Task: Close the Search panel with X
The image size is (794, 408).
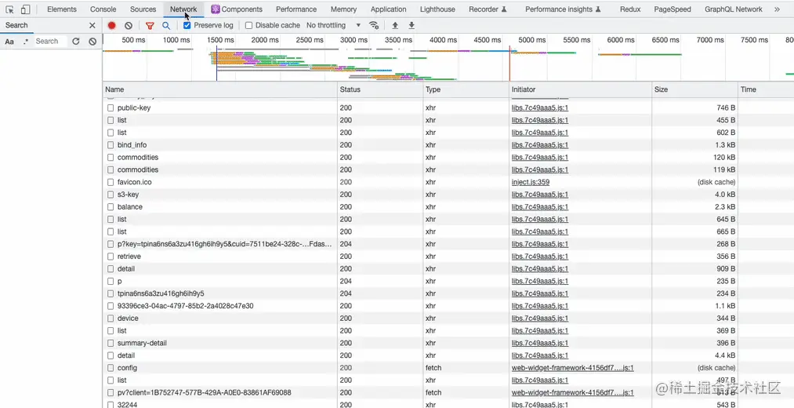Action: (92, 25)
